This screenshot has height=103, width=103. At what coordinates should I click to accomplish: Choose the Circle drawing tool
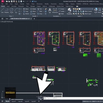12,10
